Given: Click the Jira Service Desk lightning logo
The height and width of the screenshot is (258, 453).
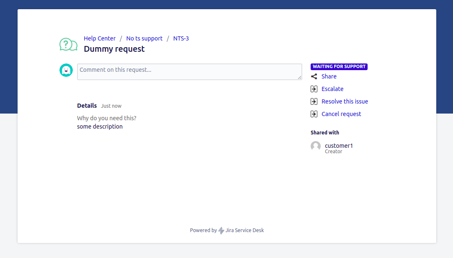Looking at the screenshot, I should (221, 230).
